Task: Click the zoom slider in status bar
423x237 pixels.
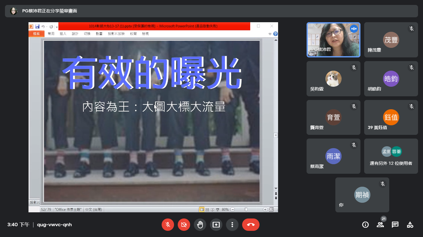Action: coord(246,210)
